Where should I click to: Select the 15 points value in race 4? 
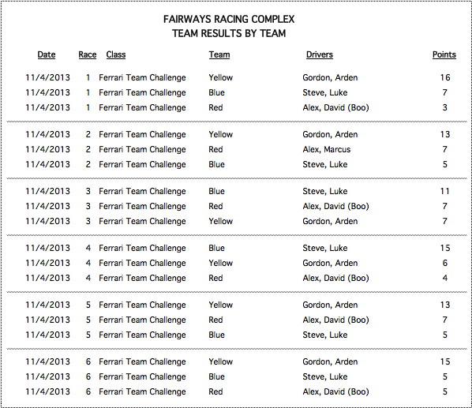445,249
